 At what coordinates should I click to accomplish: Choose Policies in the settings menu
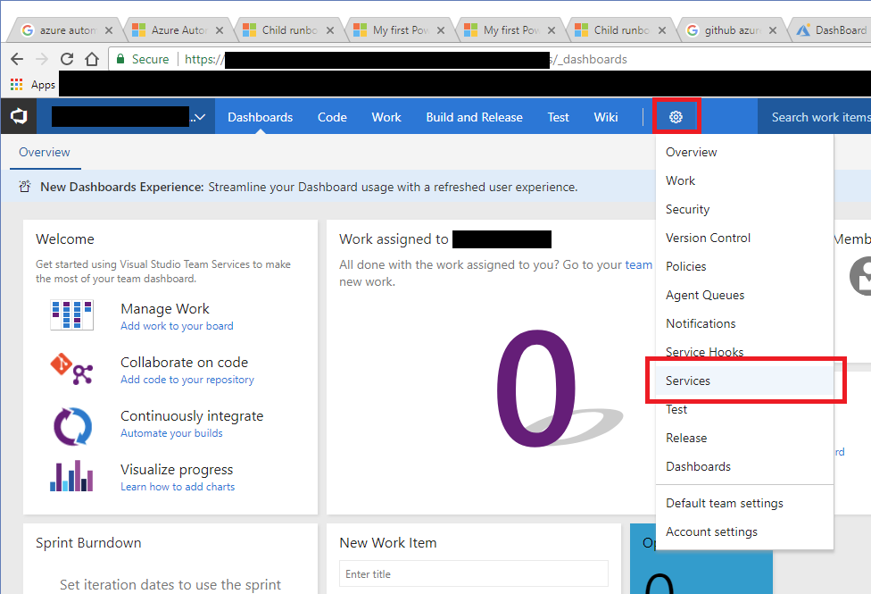click(x=744, y=266)
